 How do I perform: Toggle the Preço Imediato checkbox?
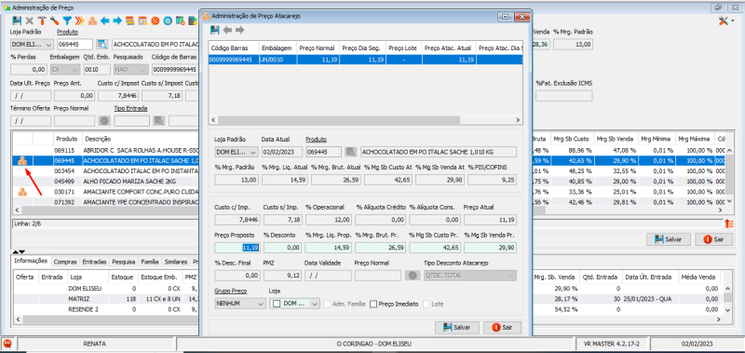[x=373, y=304]
